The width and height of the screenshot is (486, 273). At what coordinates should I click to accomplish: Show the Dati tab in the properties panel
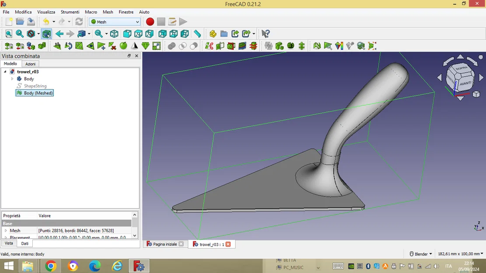pos(24,243)
